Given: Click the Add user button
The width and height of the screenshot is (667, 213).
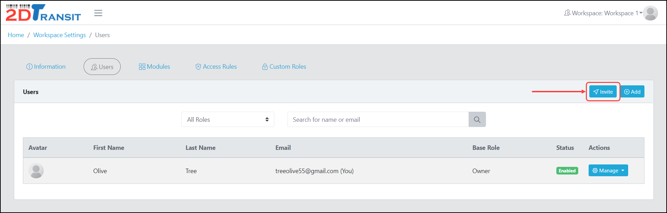Looking at the screenshot, I should [632, 92].
